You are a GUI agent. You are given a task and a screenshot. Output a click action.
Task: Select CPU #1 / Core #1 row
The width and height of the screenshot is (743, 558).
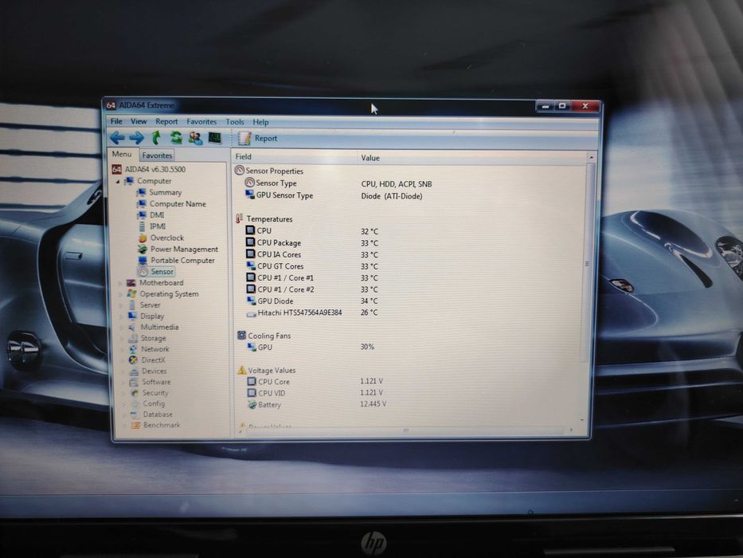312,278
